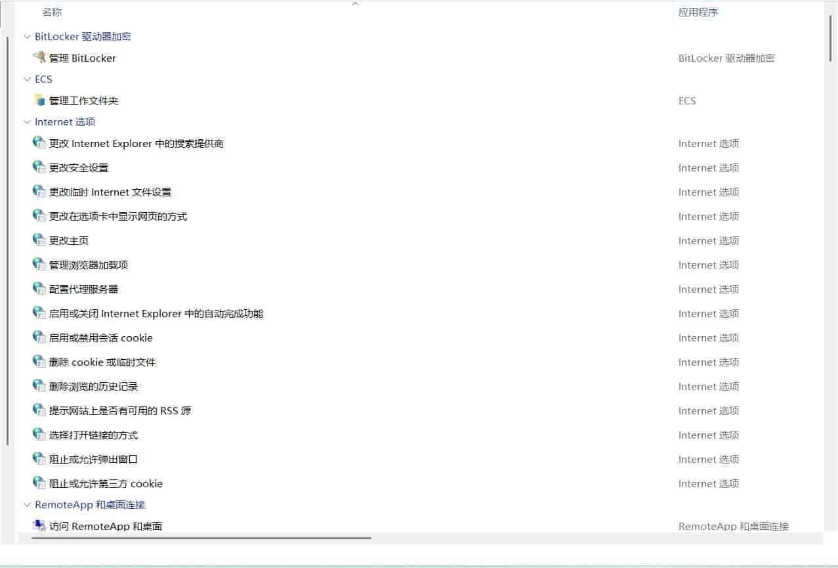Open 更改临时 Internet 文件设置
Viewport: 838px width, 568px height.
(110, 192)
